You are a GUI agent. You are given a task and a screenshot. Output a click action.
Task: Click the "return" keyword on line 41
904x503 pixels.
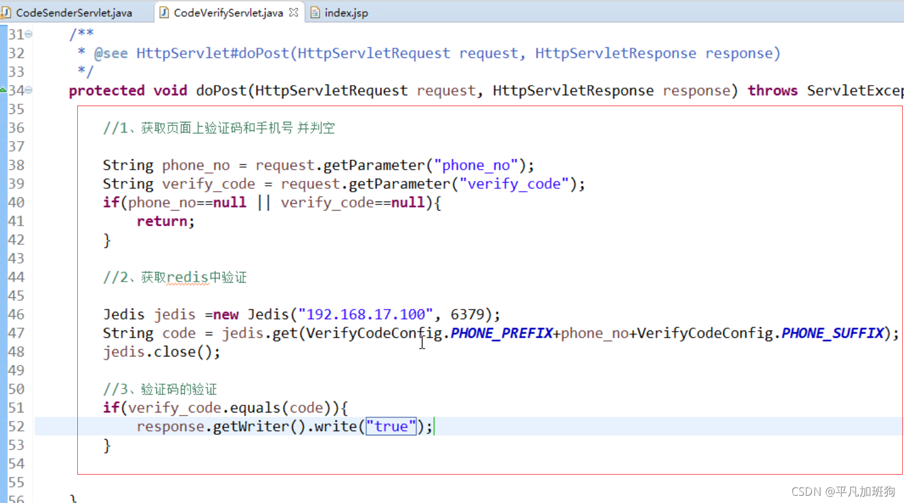(162, 221)
